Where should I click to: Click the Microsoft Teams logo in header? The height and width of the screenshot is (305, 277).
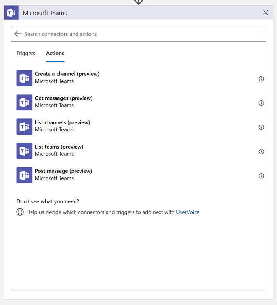11,13
